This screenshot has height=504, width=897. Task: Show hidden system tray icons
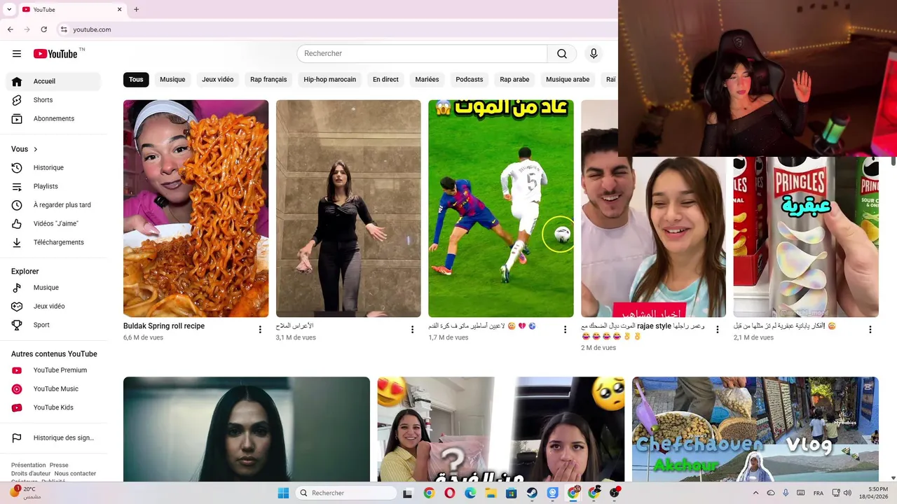click(755, 493)
